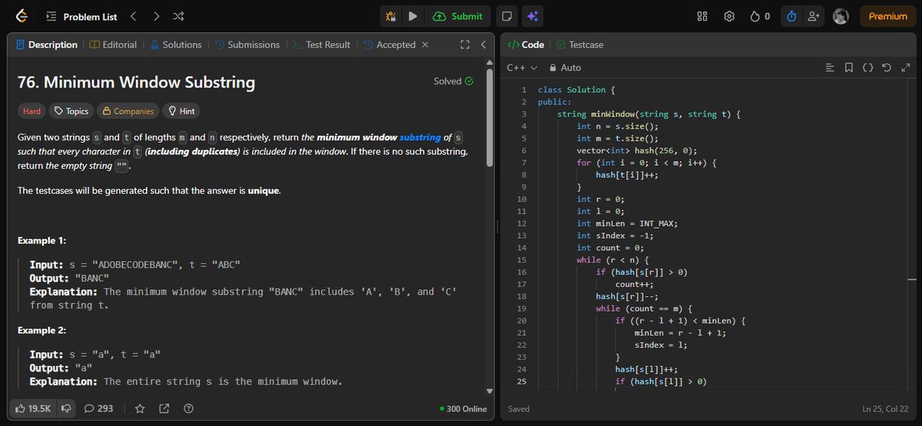Expand the editor to fullscreen
Image resolution: width=922 pixels, height=426 pixels.
pyautogui.click(x=904, y=68)
